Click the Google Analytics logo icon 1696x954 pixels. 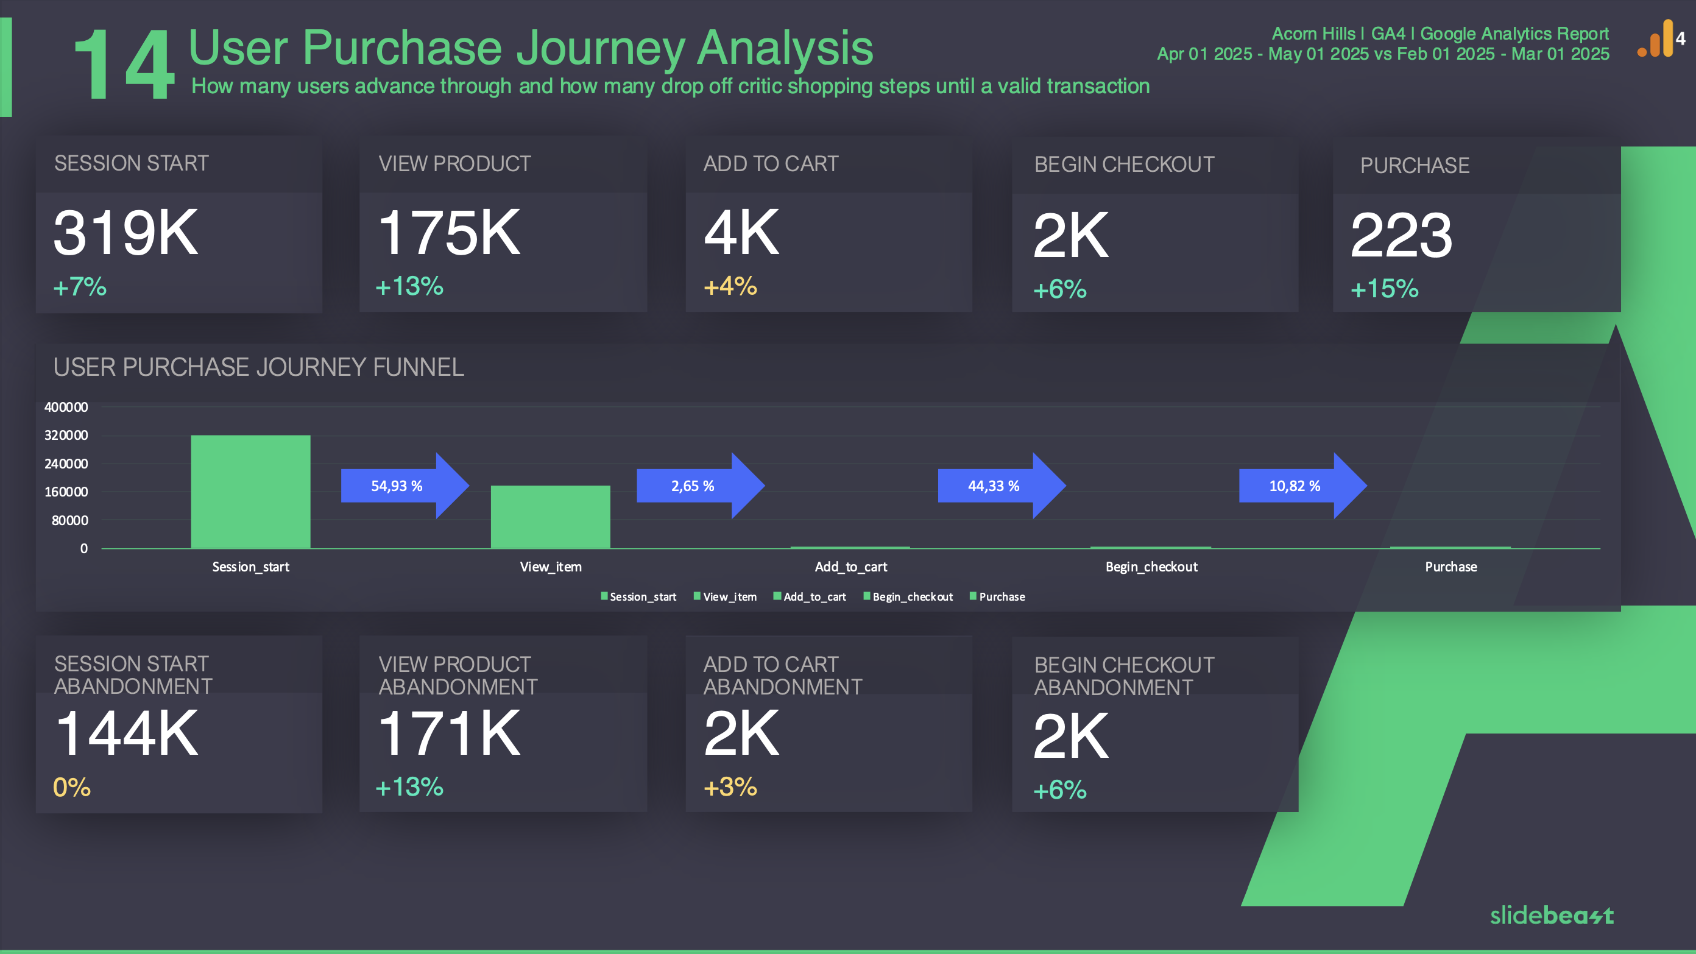tap(1661, 38)
